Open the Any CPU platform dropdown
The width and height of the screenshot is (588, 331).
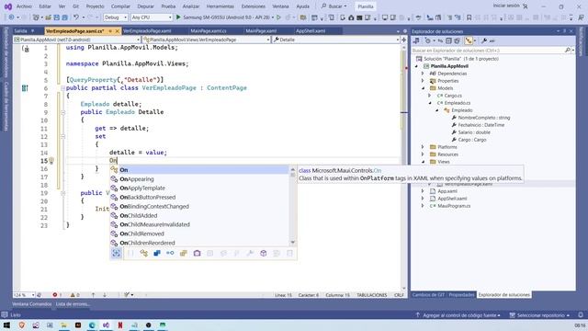click(152, 17)
